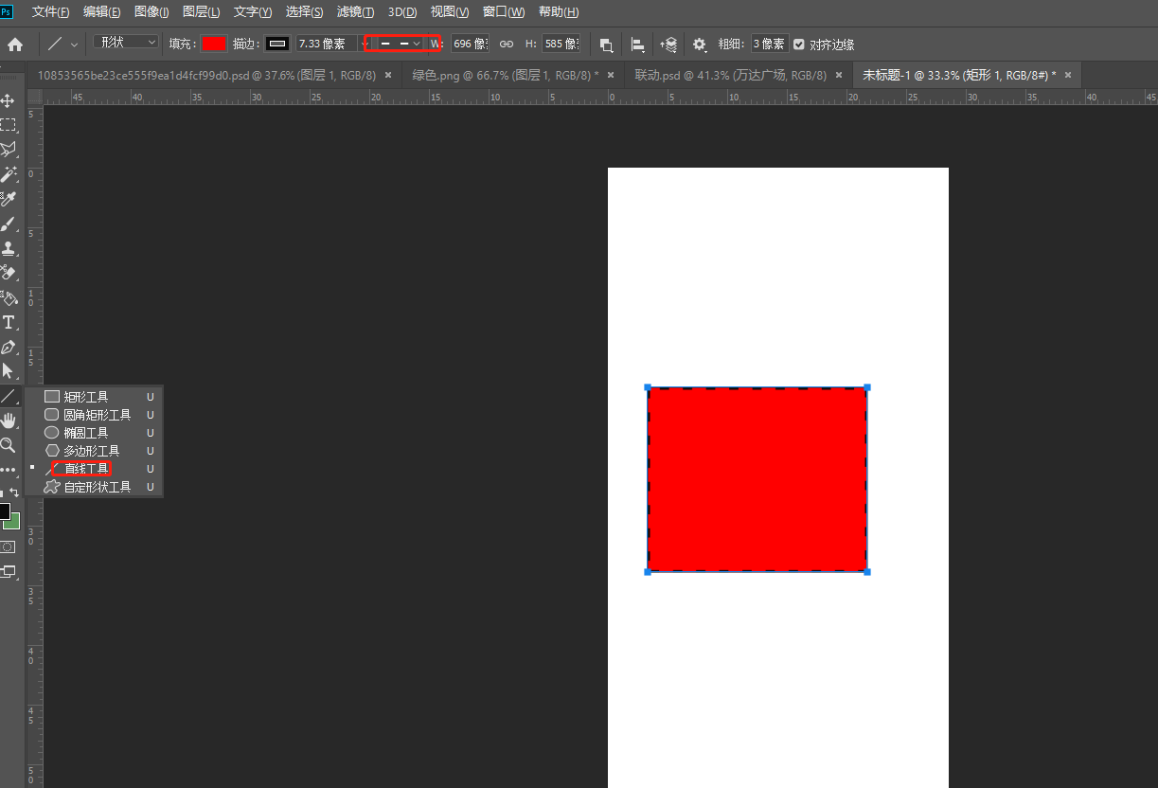Select the Polygonal Lasso tool

tap(9, 150)
